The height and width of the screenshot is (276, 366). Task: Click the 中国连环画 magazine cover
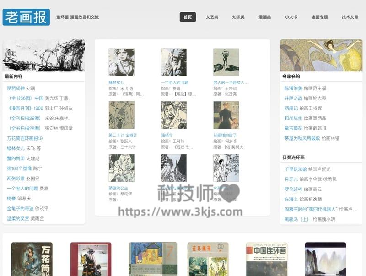267,259
